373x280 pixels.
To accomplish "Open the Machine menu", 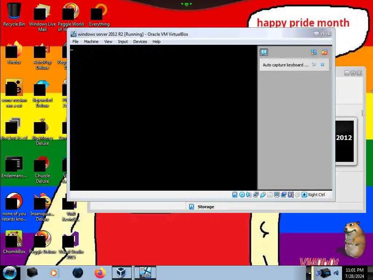I will pos(91,42).
